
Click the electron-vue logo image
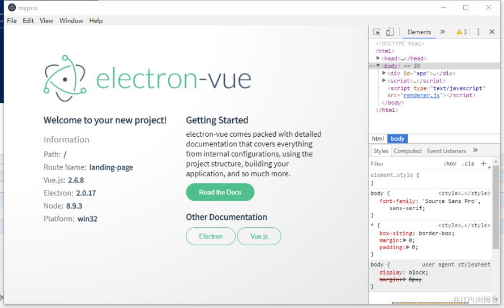(148, 79)
